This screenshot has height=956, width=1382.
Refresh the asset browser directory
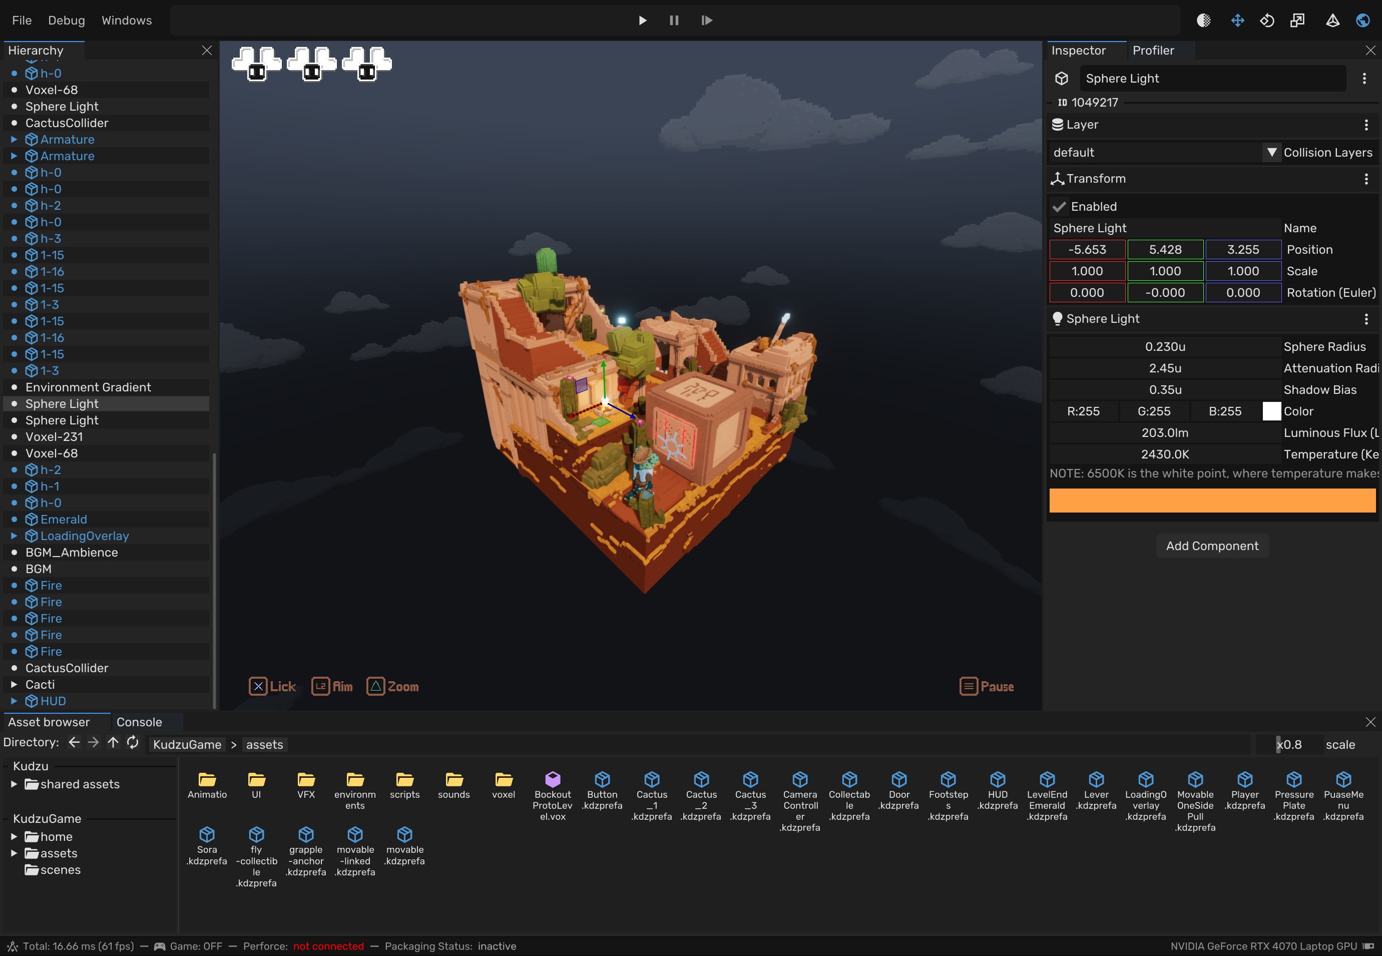132,743
